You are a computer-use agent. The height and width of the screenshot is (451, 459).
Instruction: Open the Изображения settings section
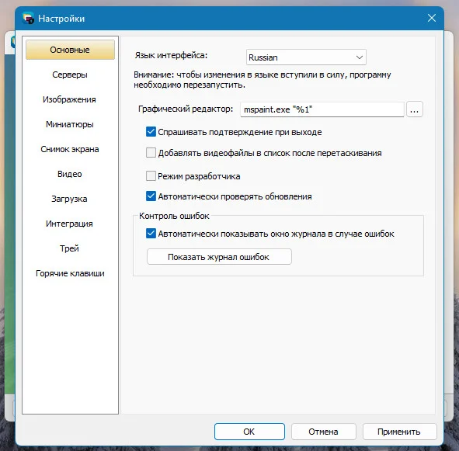(x=70, y=99)
